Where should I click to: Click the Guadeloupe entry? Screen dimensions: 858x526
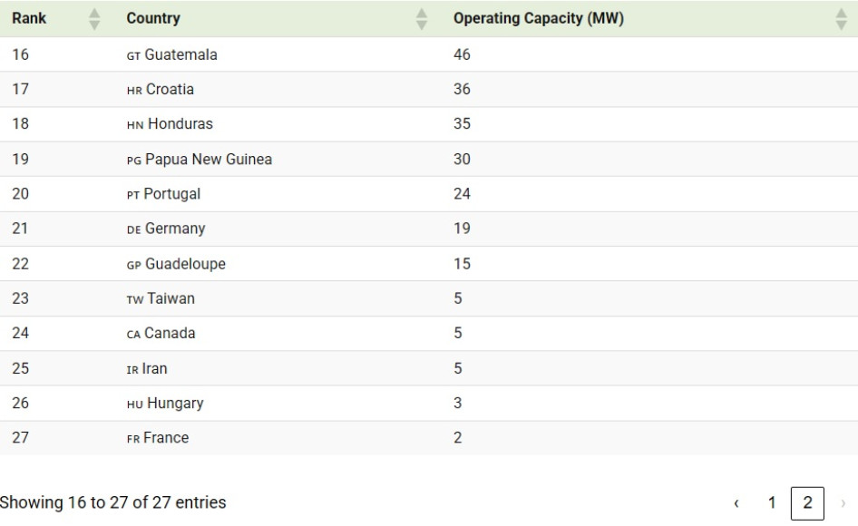pyautogui.click(x=185, y=264)
